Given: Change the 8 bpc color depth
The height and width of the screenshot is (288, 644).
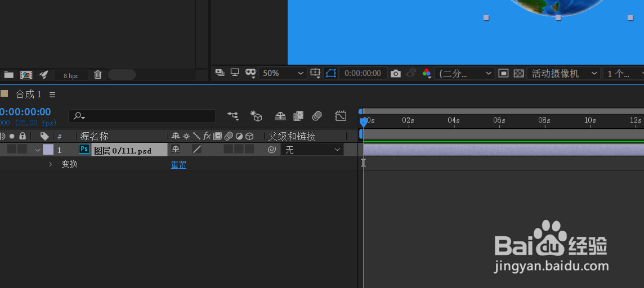Looking at the screenshot, I should pyautogui.click(x=71, y=75).
